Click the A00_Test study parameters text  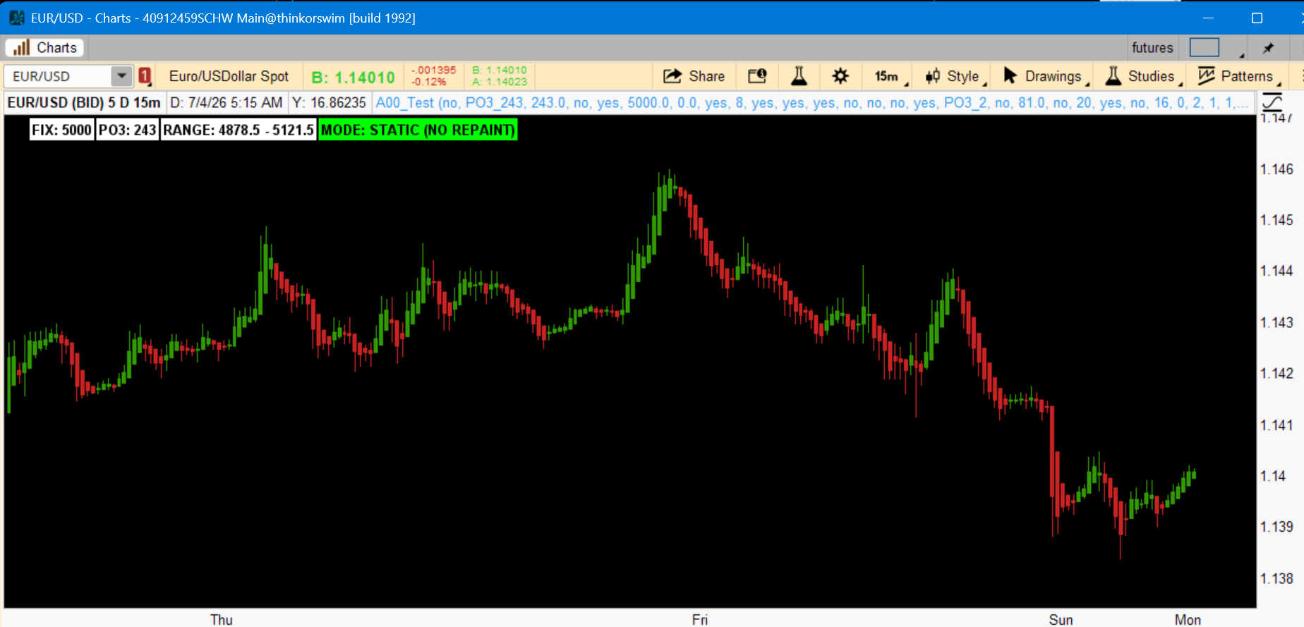pyautogui.click(x=811, y=103)
